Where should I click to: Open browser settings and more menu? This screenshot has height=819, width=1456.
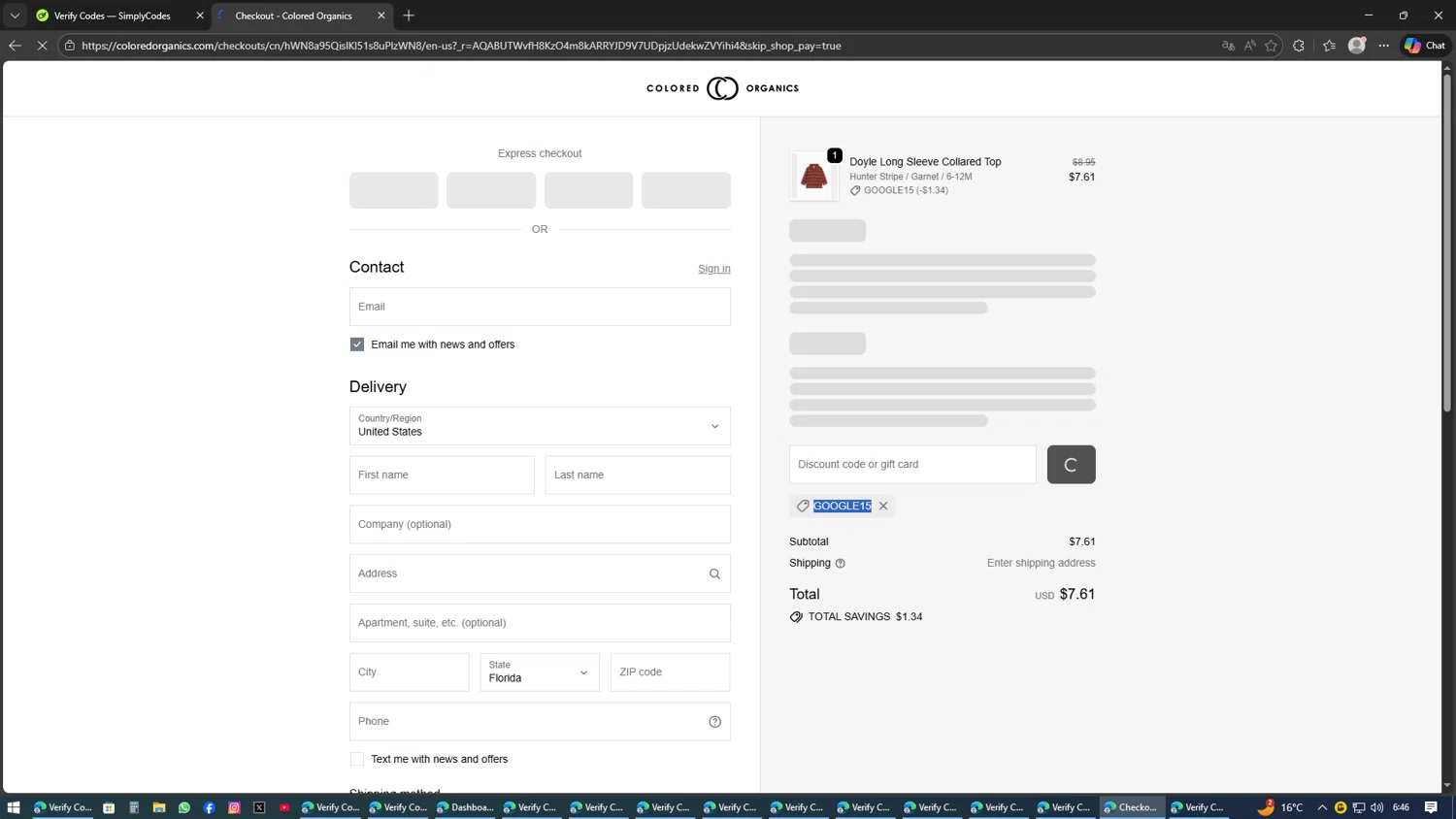1384,46
